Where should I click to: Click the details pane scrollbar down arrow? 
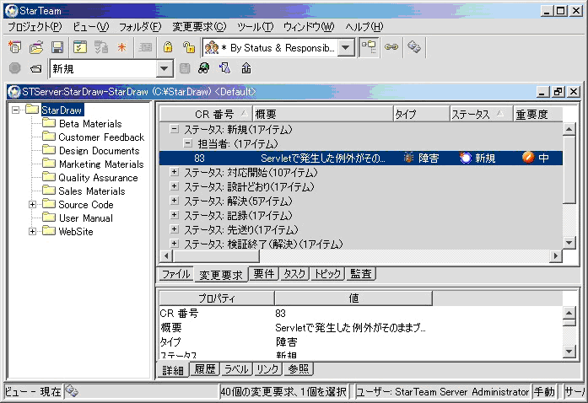coord(569,352)
